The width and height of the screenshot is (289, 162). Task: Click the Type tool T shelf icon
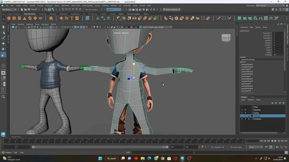click(x=72, y=18)
